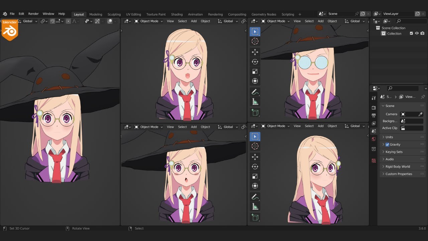
Task: Open View menu in top-center viewport
Action: pos(170,21)
